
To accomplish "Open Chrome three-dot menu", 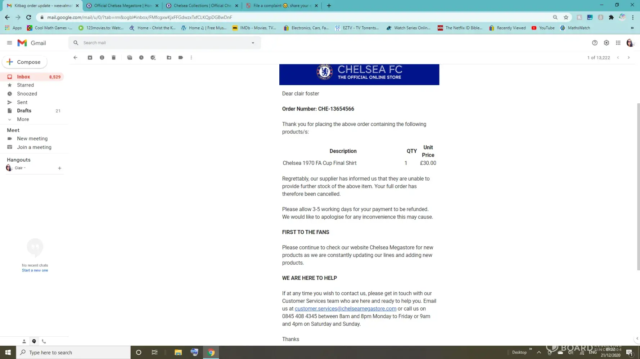I will (633, 17).
